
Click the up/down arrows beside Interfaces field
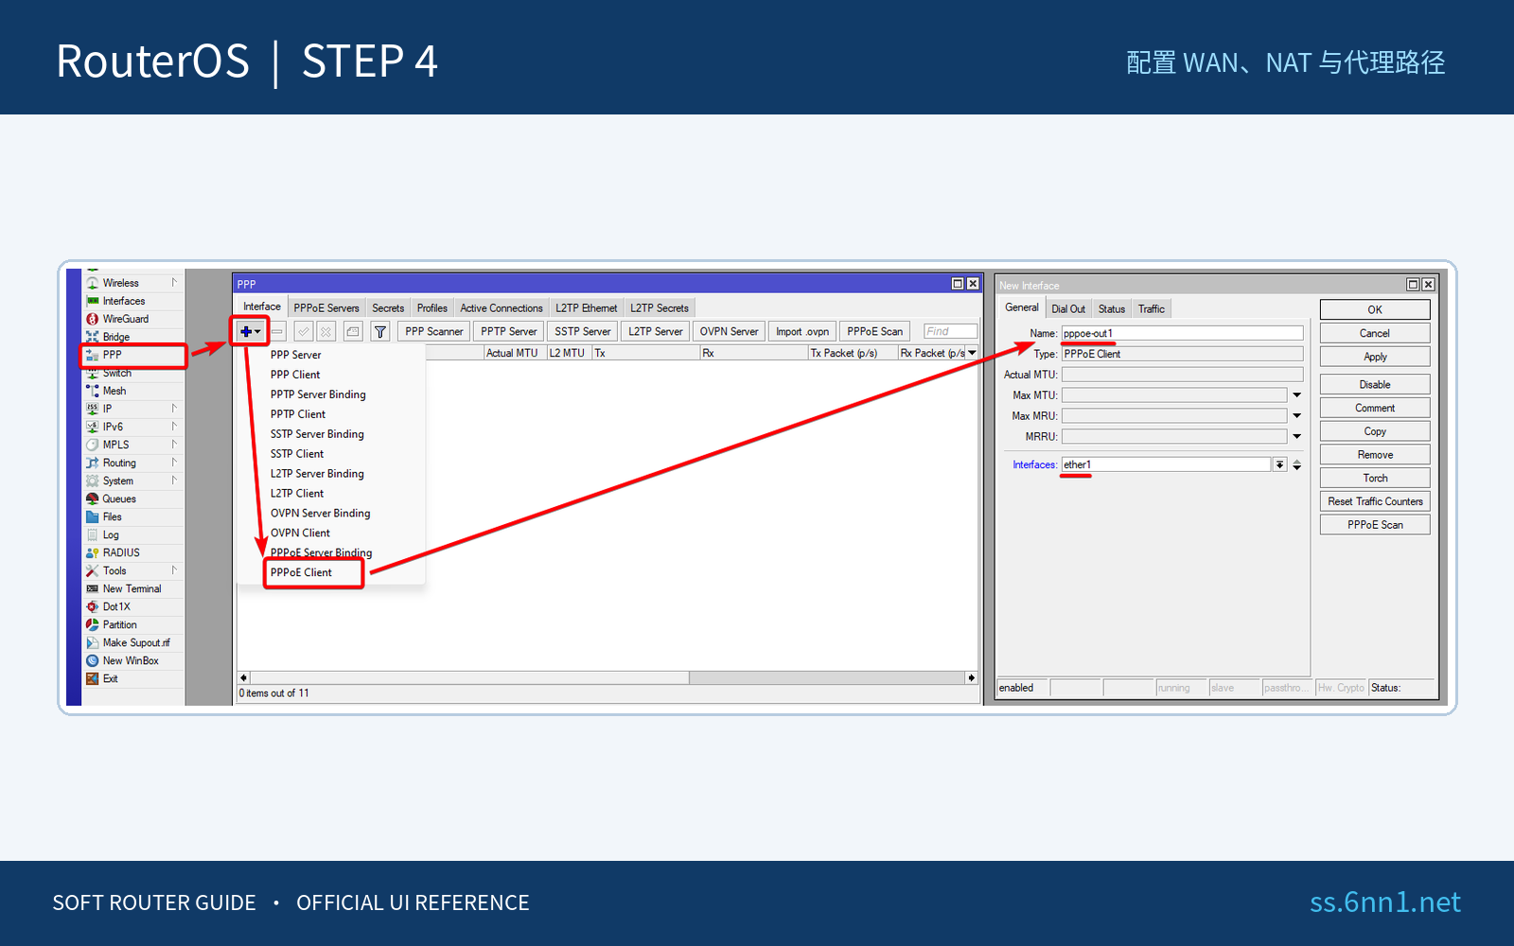1297,464
